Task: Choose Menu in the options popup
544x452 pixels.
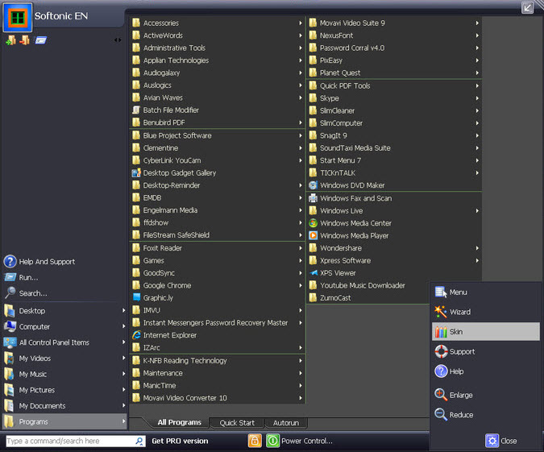Action: (486, 292)
